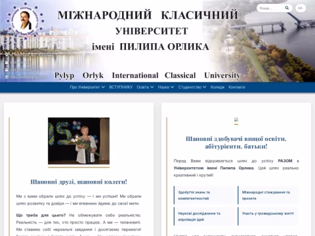Expand the Наука dropdown menu
This screenshot has height=236, width=315.
(x=166, y=87)
